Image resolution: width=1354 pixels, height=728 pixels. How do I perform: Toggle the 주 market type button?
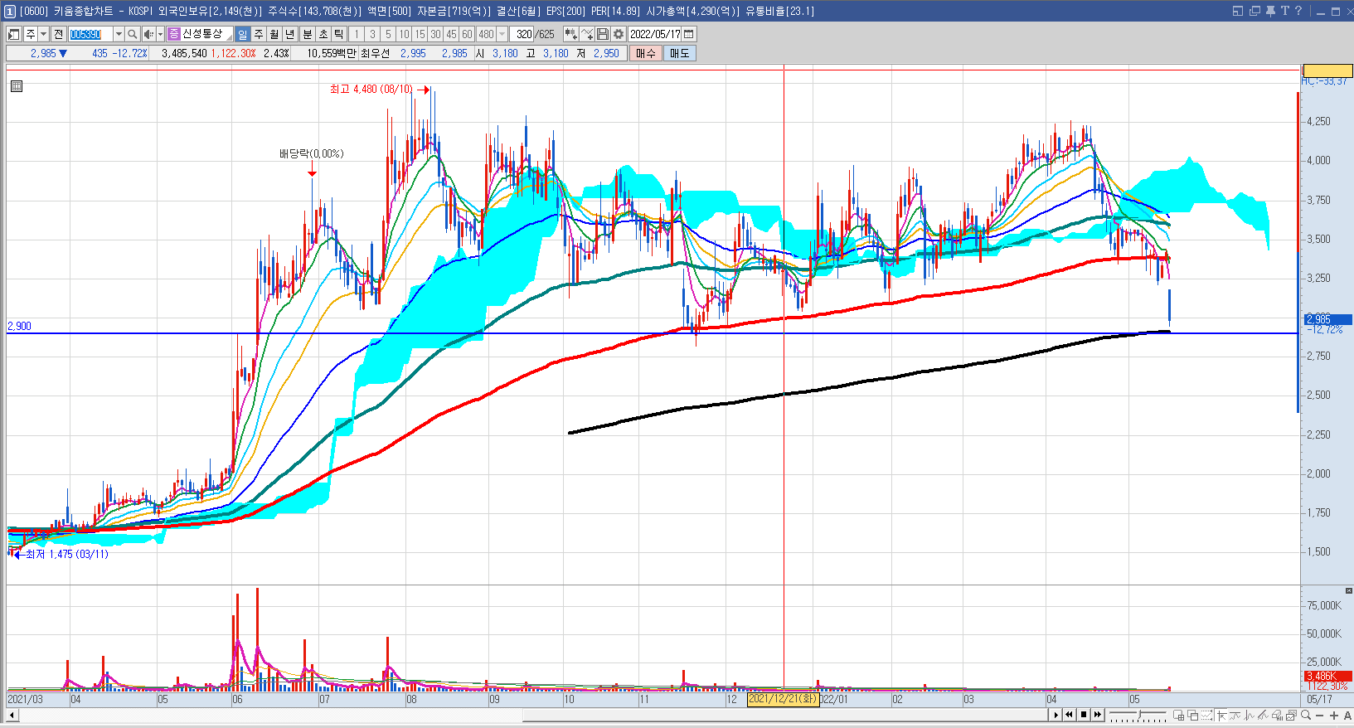31,34
